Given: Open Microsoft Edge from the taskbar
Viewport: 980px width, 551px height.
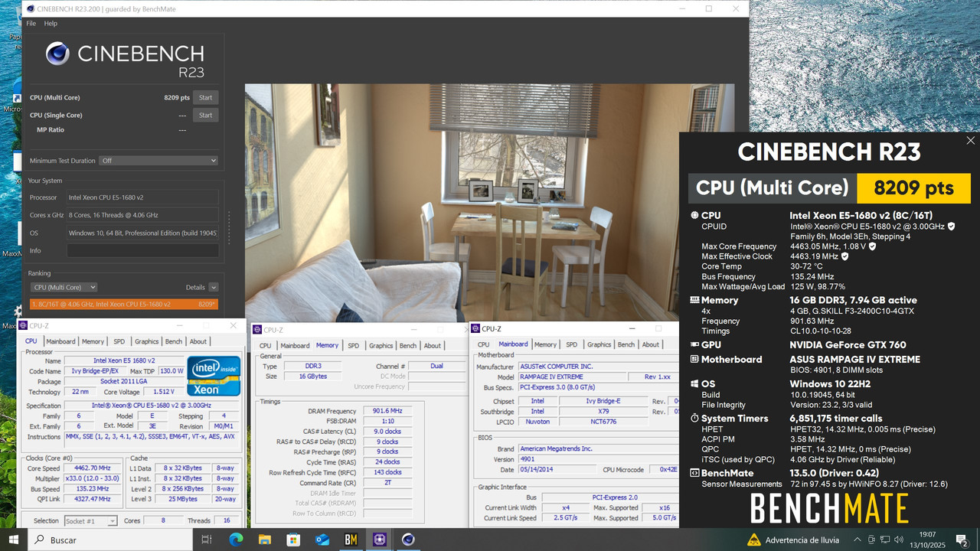Looking at the screenshot, I should tap(236, 540).
